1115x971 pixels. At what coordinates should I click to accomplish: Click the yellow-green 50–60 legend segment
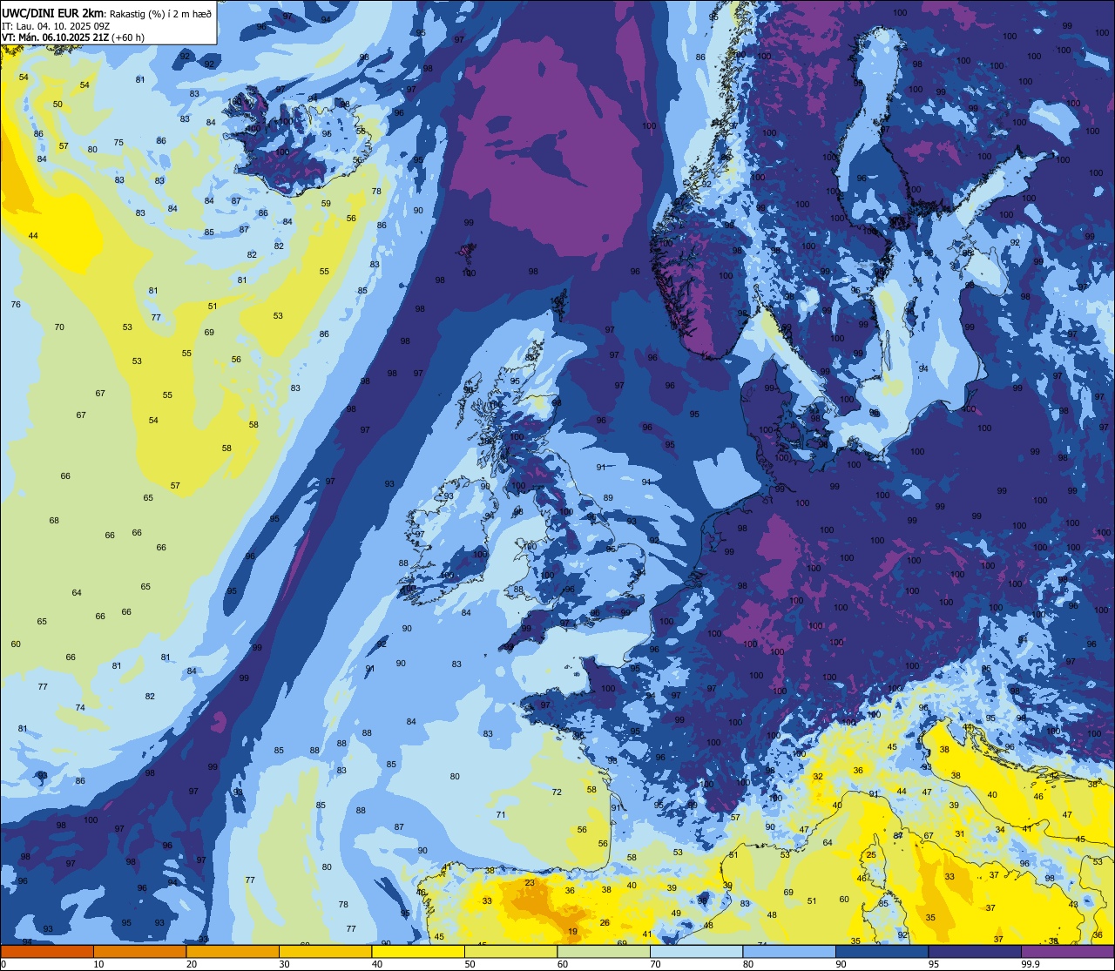[x=510, y=951]
